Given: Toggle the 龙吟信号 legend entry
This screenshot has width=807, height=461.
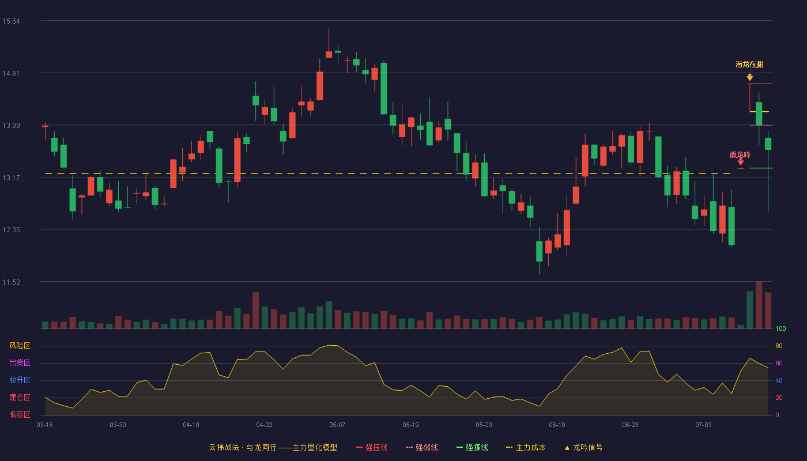Looking at the screenshot, I should pyautogui.click(x=583, y=447).
